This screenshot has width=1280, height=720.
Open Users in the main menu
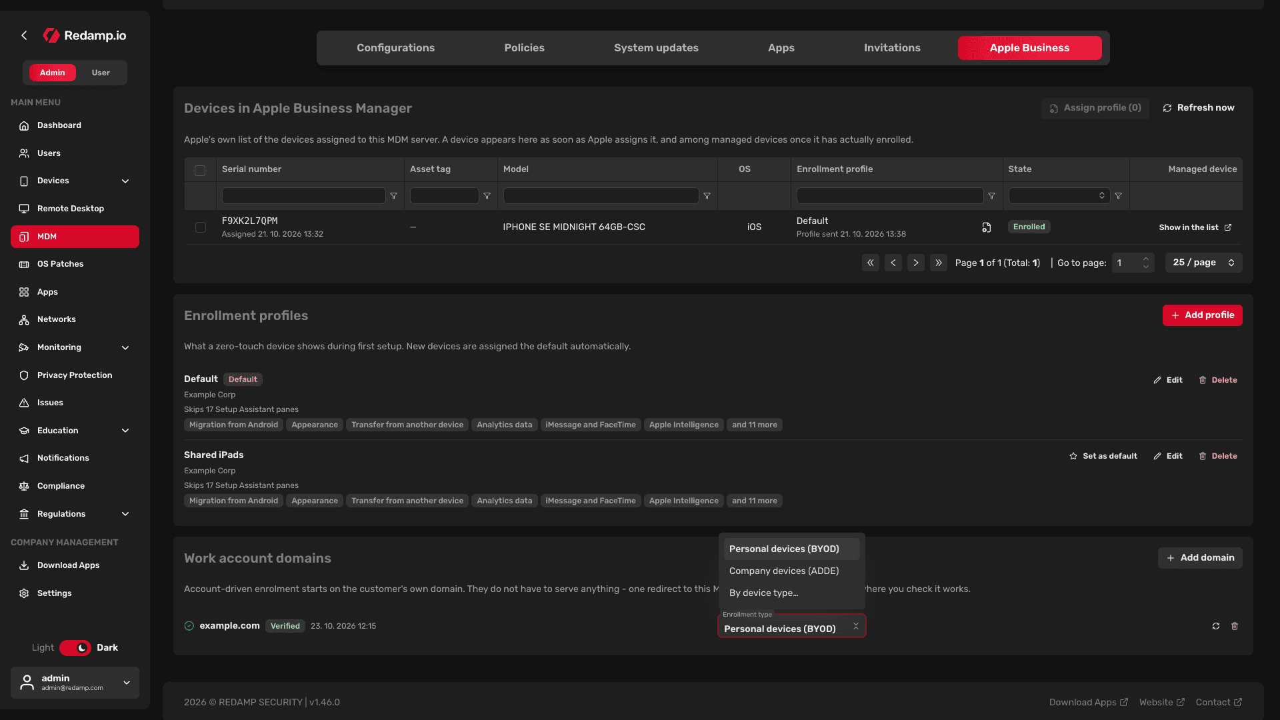(75, 153)
